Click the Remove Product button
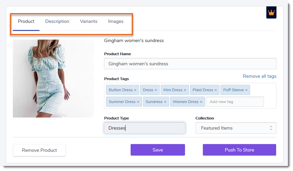This screenshot has width=293, height=171. click(x=39, y=150)
